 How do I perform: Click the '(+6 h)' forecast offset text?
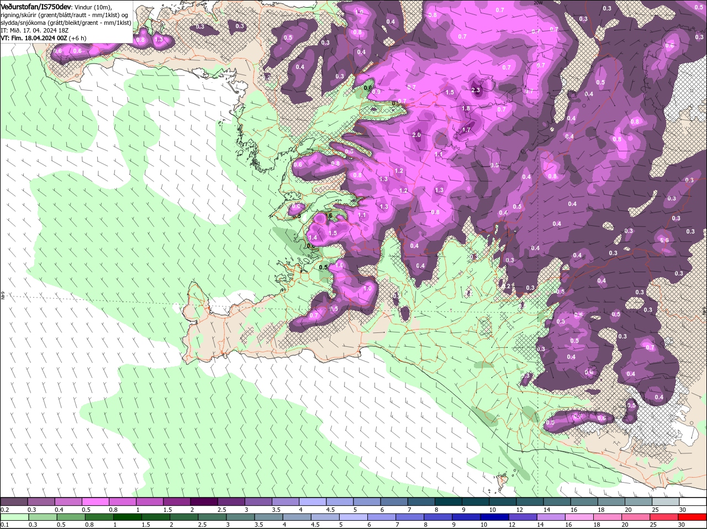coord(77,38)
